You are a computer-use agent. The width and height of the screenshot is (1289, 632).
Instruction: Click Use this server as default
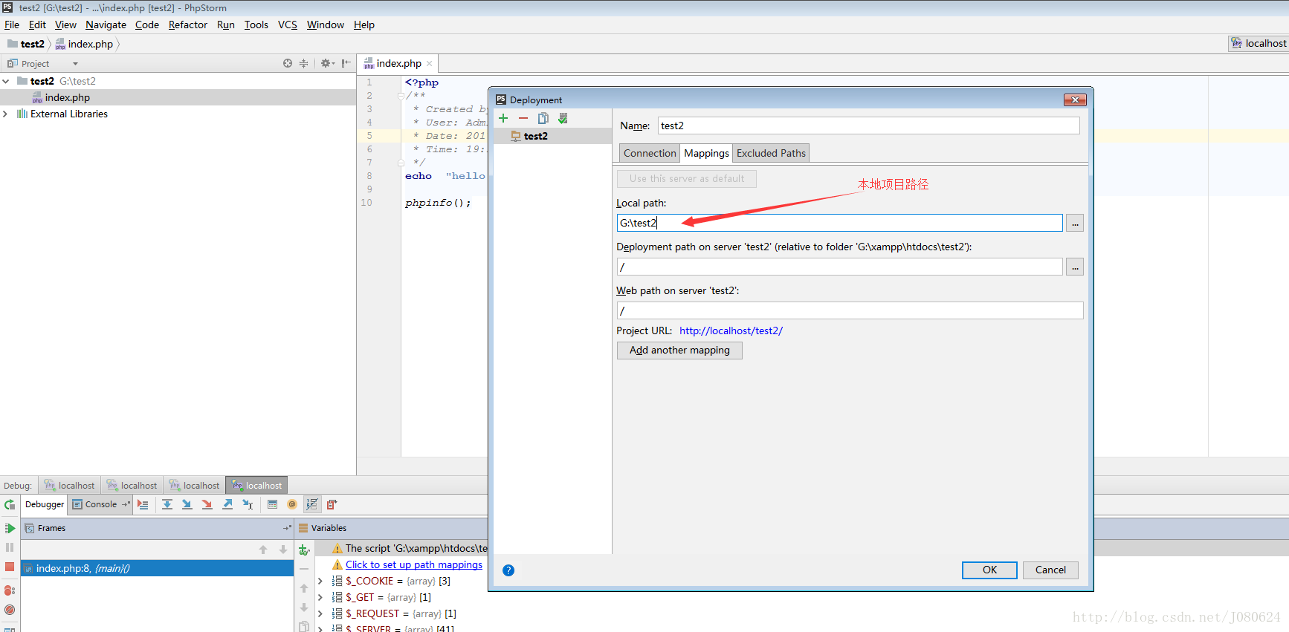click(687, 179)
